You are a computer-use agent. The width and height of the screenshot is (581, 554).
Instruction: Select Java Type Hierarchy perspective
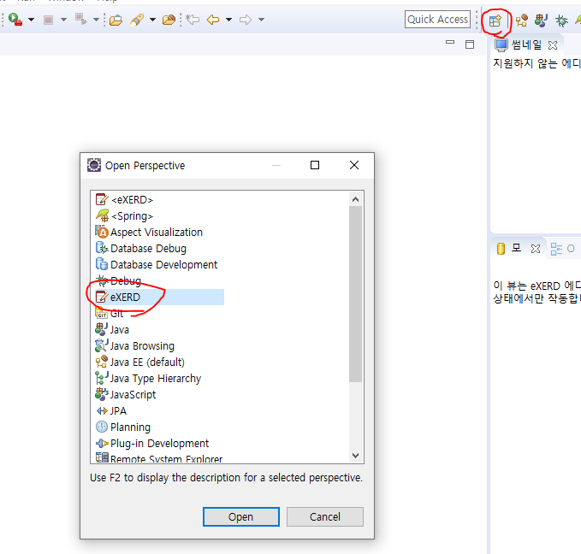148,379
